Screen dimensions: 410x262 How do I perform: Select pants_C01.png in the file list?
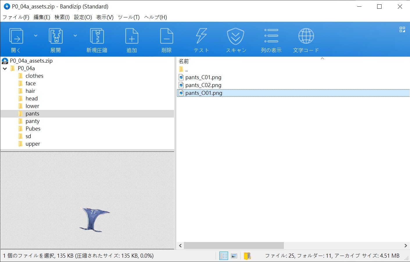pyautogui.click(x=203, y=77)
